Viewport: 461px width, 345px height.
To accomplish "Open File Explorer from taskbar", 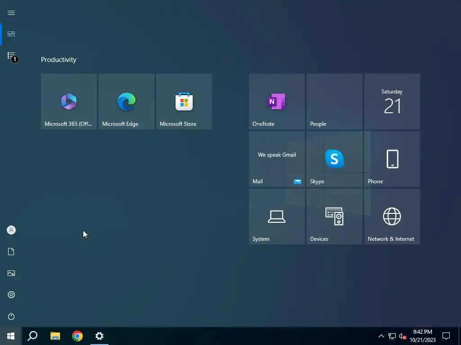I will [x=55, y=336].
